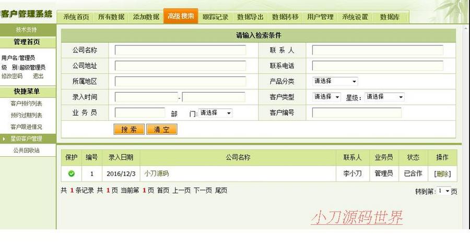Open the 小刀源码 company link
470x250 pixels.
pos(157,173)
